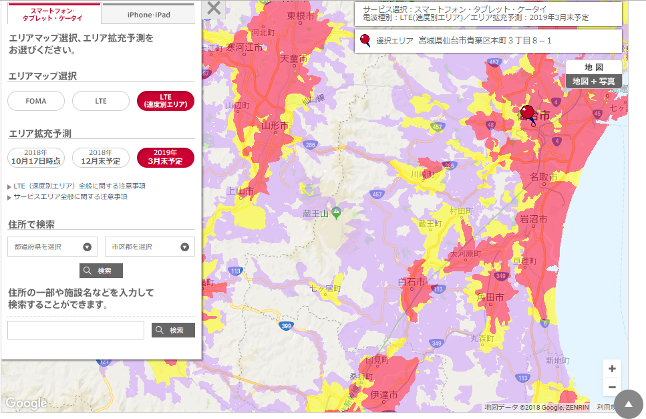Zoom out the map with minus button
The image size is (646, 419).
tap(612, 388)
